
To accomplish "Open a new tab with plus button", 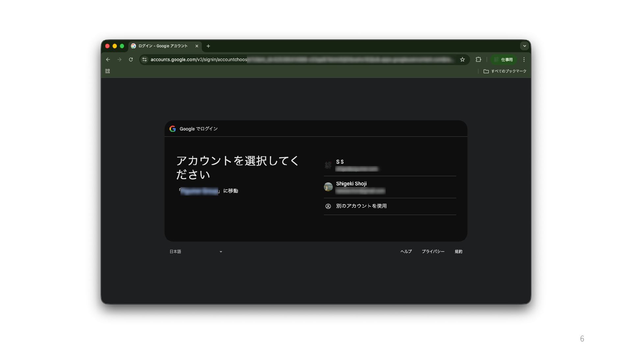I will pos(208,46).
